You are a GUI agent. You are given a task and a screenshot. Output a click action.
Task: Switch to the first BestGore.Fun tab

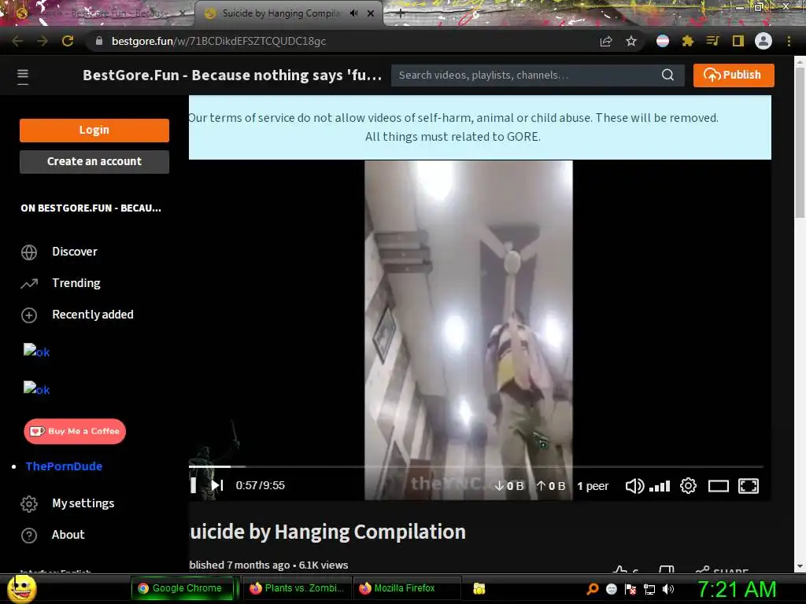point(97,13)
